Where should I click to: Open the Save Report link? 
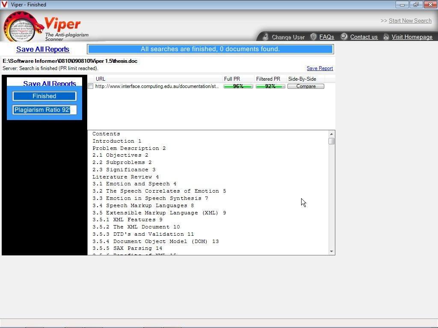(x=320, y=68)
